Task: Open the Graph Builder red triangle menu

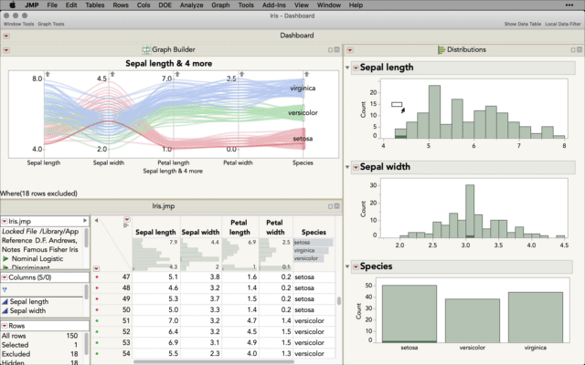Action: [x=6, y=50]
